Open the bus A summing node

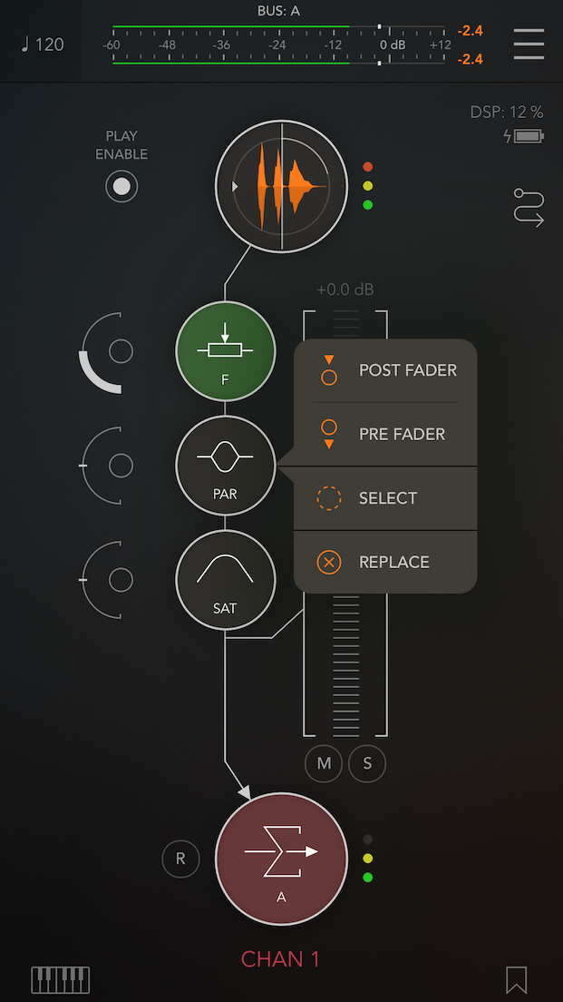(281, 859)
